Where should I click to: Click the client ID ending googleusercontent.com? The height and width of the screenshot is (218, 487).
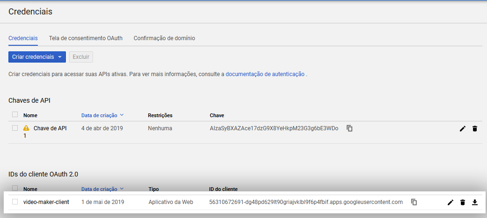(x=306, y=202)
